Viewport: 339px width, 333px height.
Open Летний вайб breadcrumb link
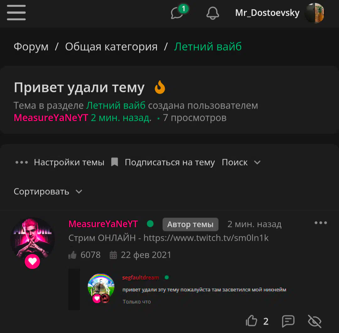click(208, 47)
